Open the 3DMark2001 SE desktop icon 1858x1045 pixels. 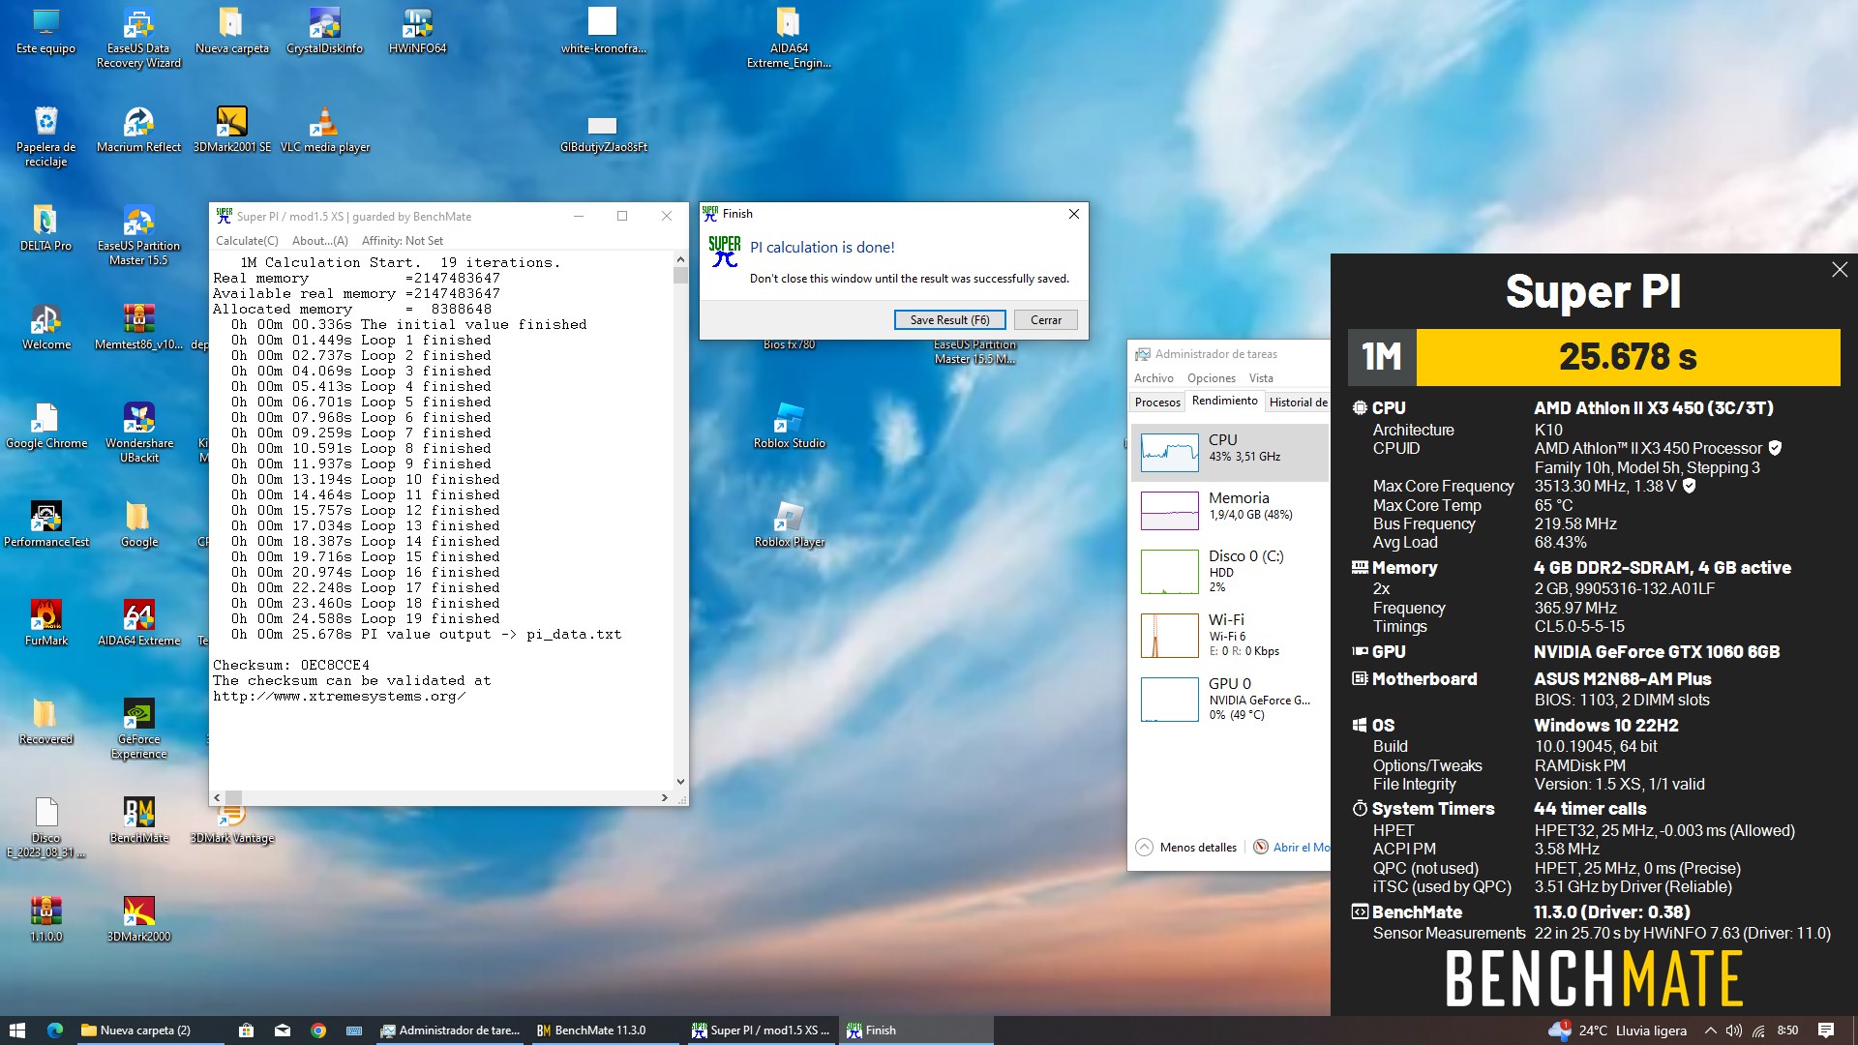(x=231, y=129)
